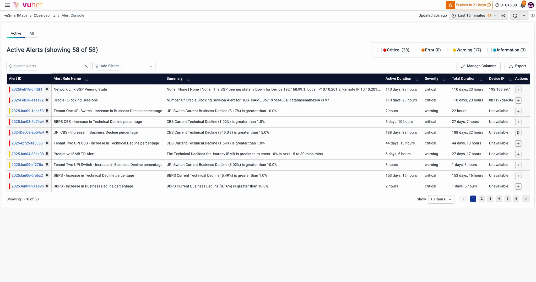Open the documentation book icon
Viewport: 536px width, 282px height.
(532, 15)
